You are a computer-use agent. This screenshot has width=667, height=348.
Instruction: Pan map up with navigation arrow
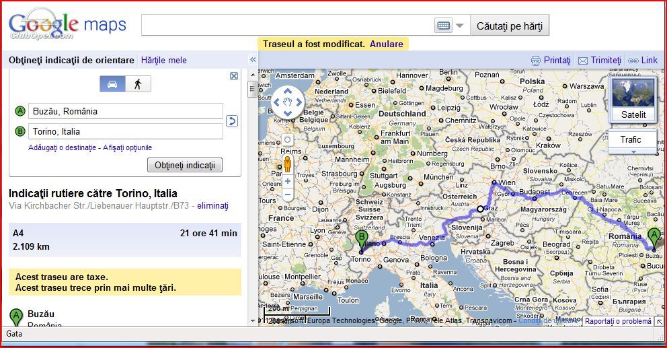(288, 91)
